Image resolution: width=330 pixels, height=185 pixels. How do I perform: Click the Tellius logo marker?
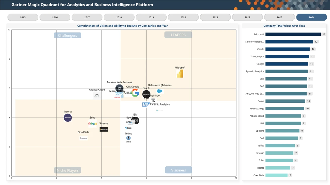pyautogui.click(x=128, y=139)
